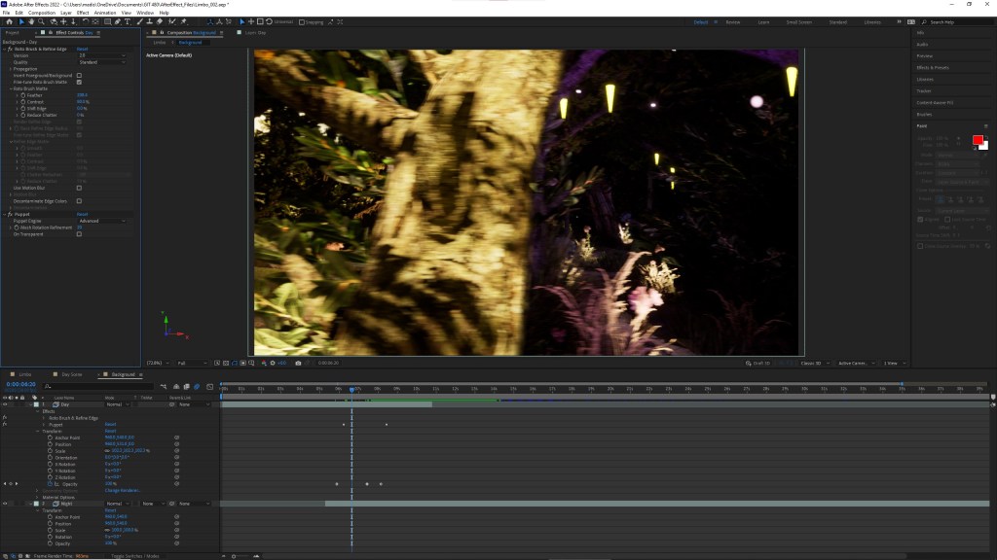Hide the Night layer with eye toggle
The width and height of the screenshot is (997, 560).
pos(5,504)
